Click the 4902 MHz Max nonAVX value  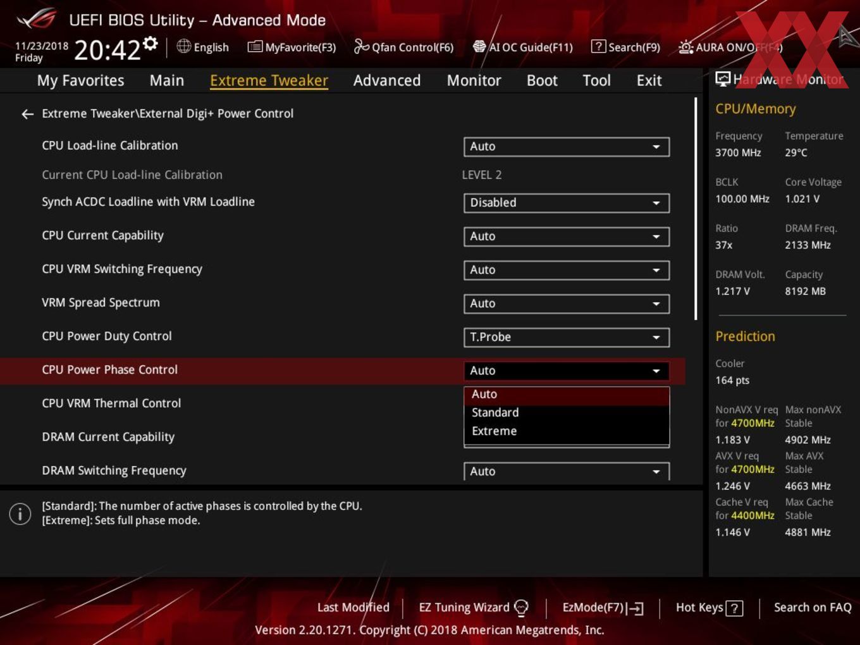point(808,439)
